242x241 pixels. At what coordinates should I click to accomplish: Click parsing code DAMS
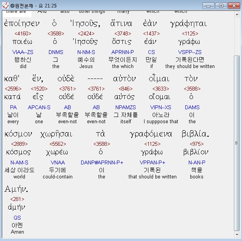click(192, 107)
